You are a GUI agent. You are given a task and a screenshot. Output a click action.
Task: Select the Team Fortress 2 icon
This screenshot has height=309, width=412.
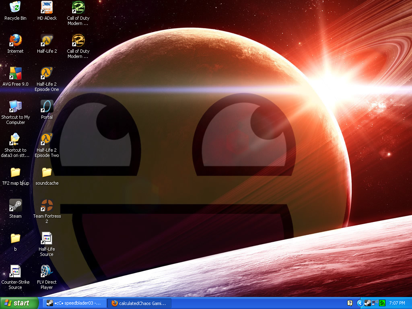47,205
